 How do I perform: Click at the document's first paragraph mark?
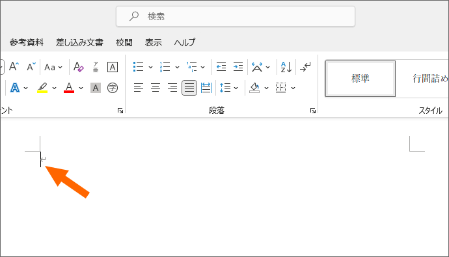click(43, 159)
